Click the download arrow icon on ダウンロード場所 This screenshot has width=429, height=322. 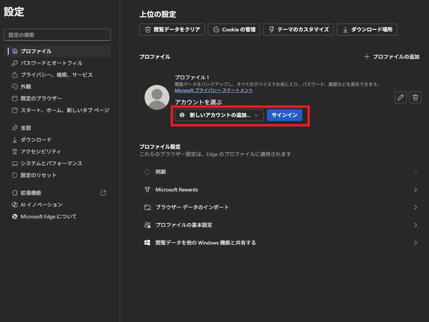[345, 30]
